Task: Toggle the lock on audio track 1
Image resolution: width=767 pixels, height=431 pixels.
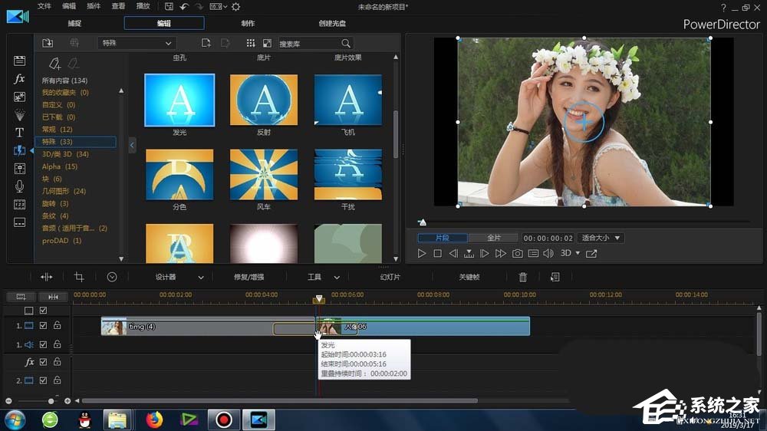Action: (58, 345)
